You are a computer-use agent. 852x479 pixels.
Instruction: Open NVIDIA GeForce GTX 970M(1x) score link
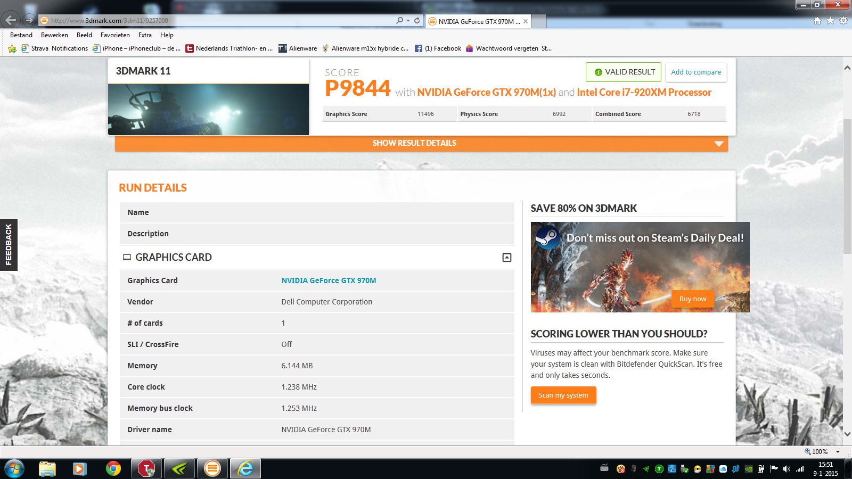click(x=487, y=92)
